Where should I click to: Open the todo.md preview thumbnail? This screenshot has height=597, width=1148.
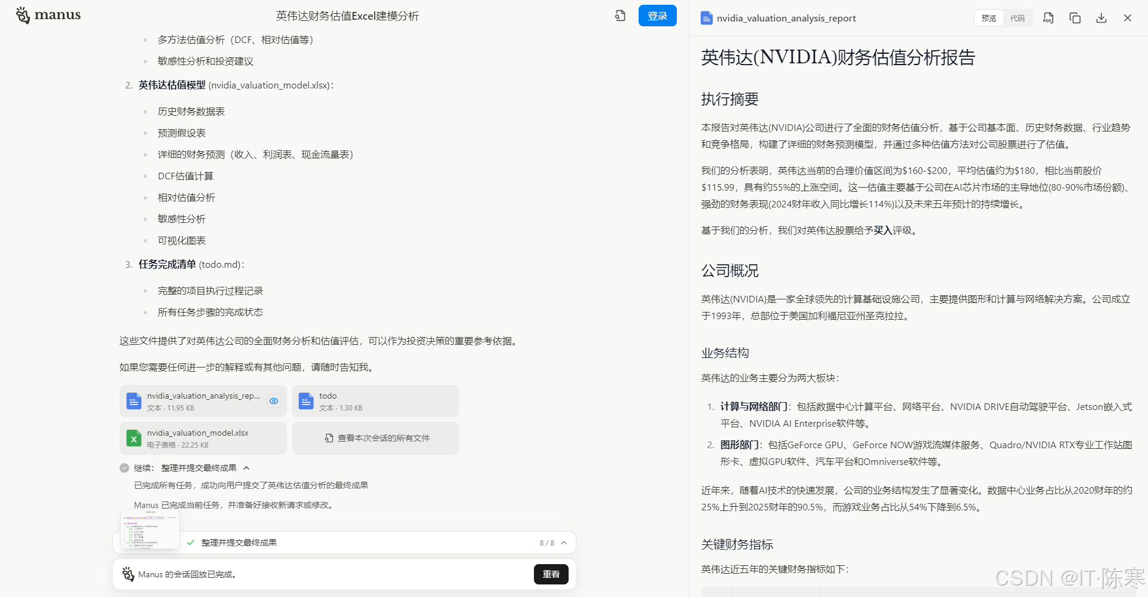click(150, 528)
